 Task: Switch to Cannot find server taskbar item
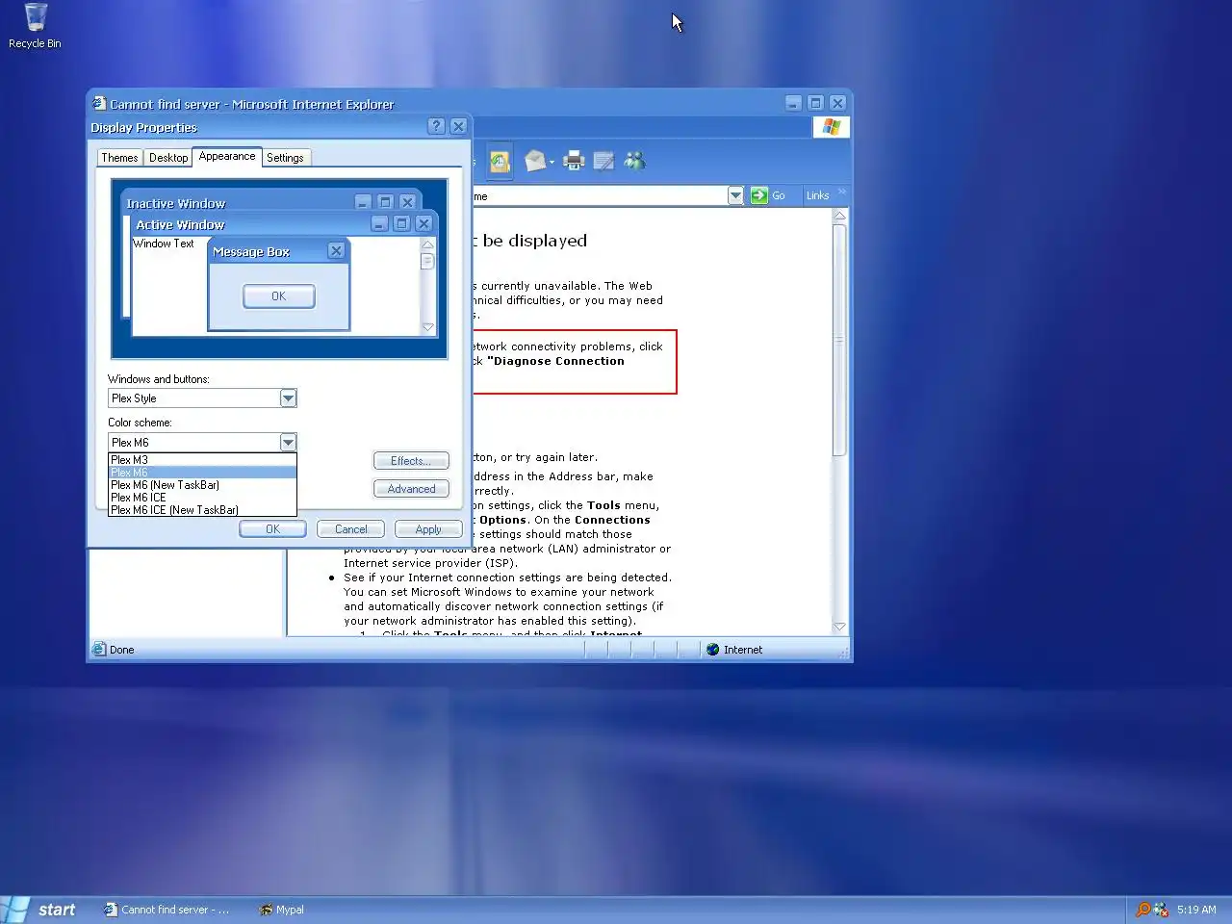[x=167, y=910]
